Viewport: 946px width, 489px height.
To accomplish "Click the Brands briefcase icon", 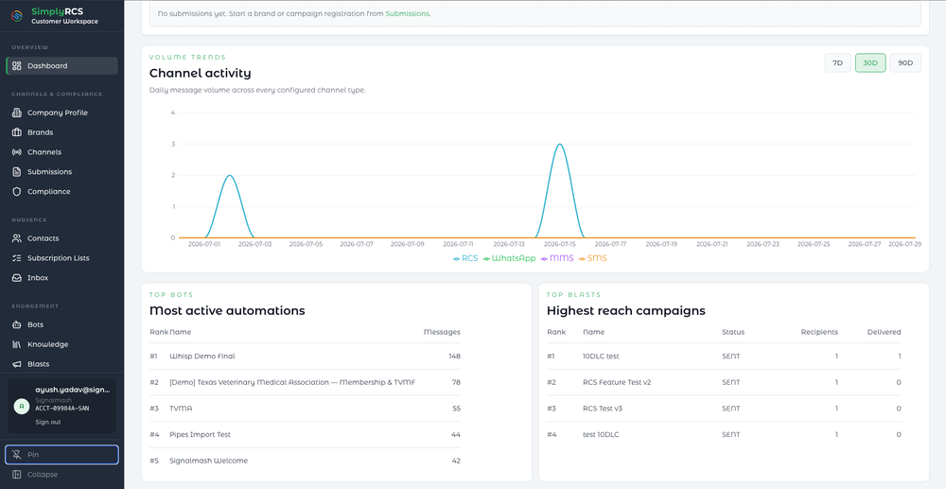I will click(x=17, y=132).
